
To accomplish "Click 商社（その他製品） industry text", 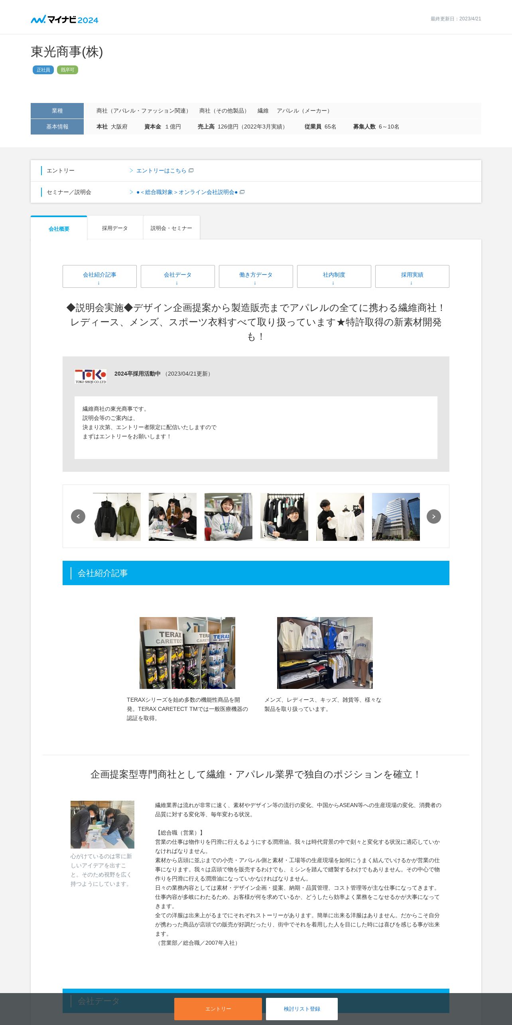I will [224, 111].
